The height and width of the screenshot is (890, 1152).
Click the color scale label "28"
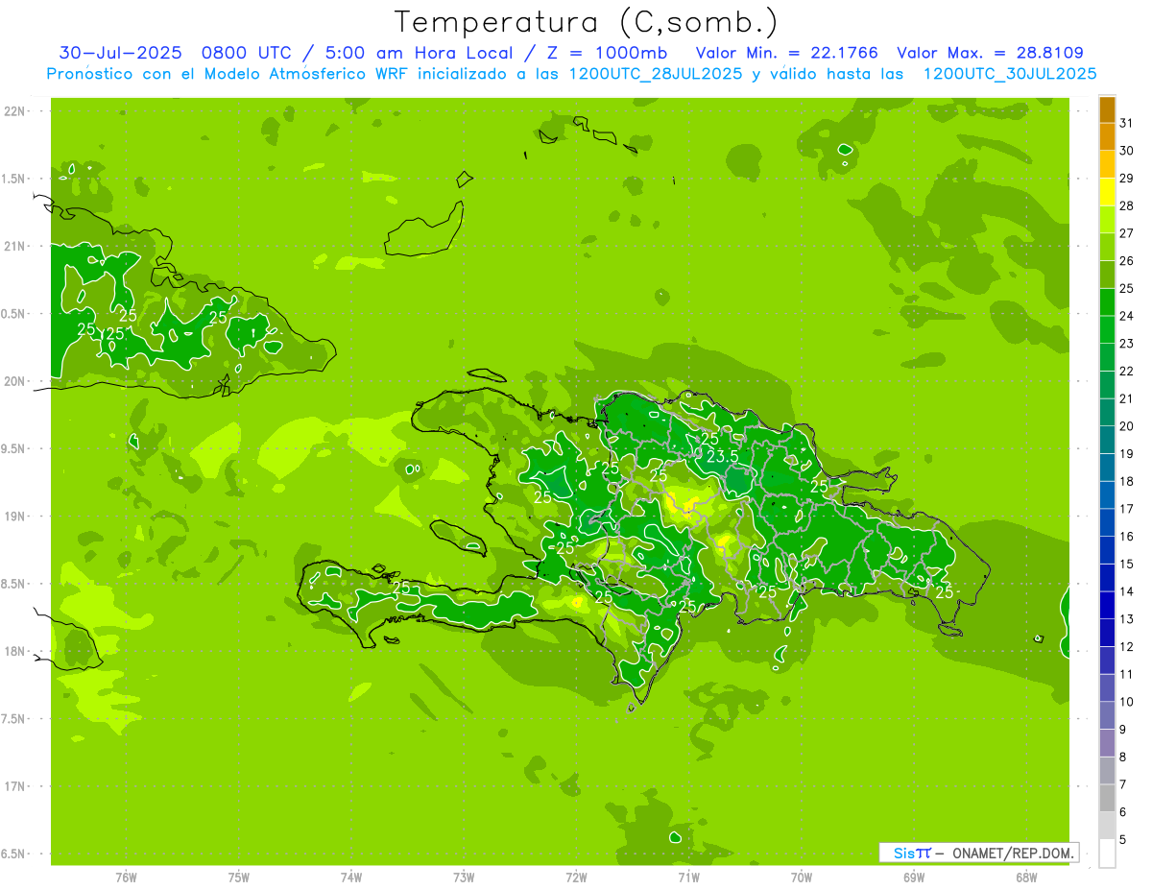click(x=1126, y=205)
